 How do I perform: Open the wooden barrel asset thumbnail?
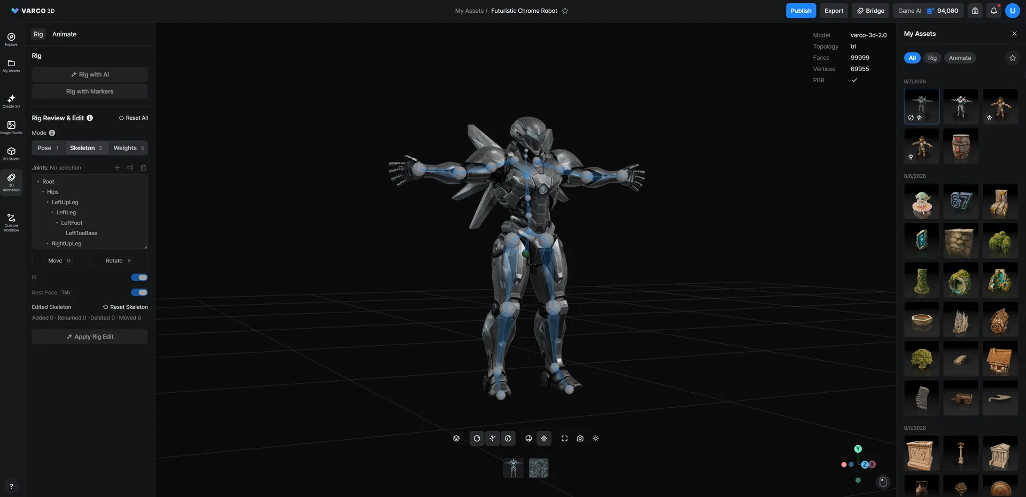point(961,146)
